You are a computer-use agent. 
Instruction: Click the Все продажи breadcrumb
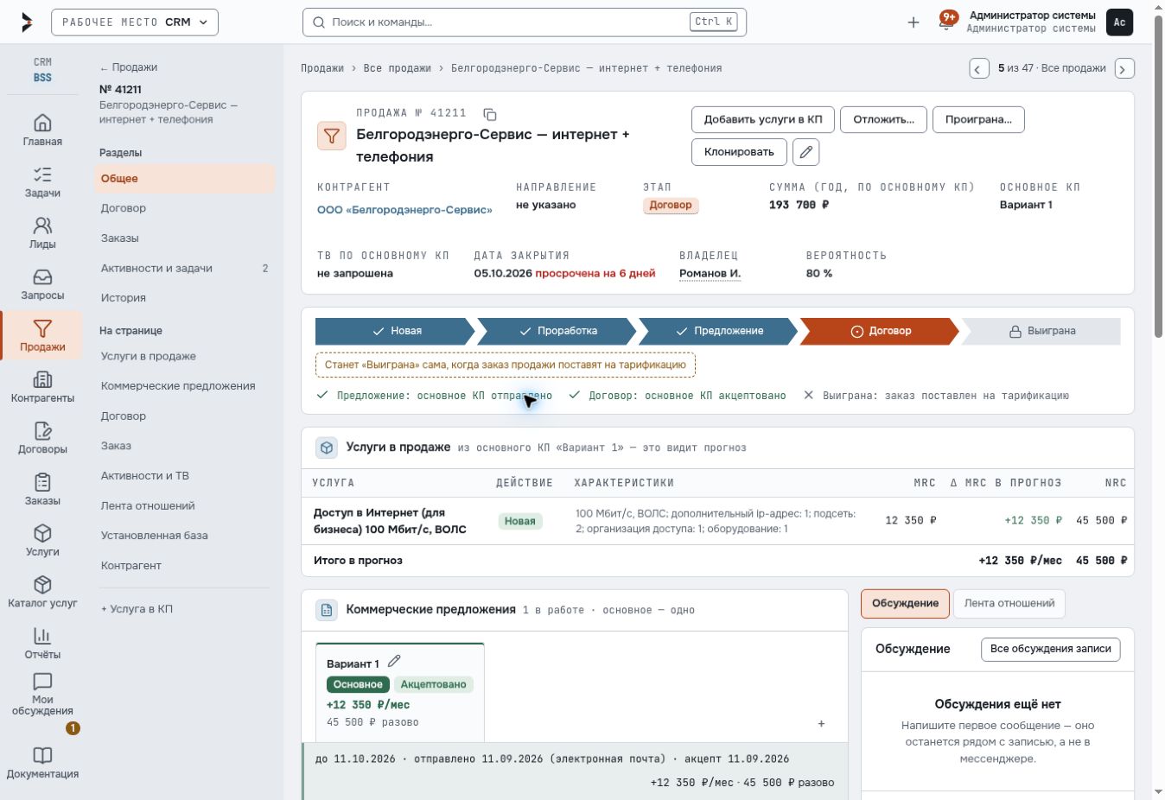tap(397, 68)
